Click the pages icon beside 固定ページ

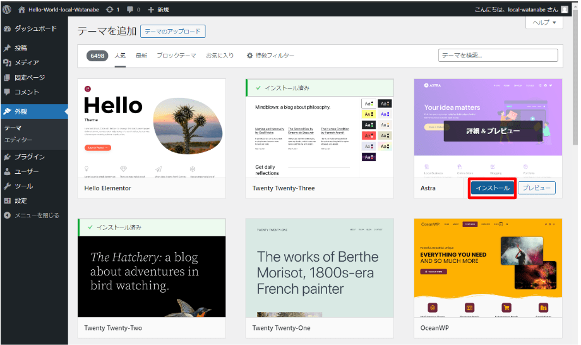tap(7, 78)
